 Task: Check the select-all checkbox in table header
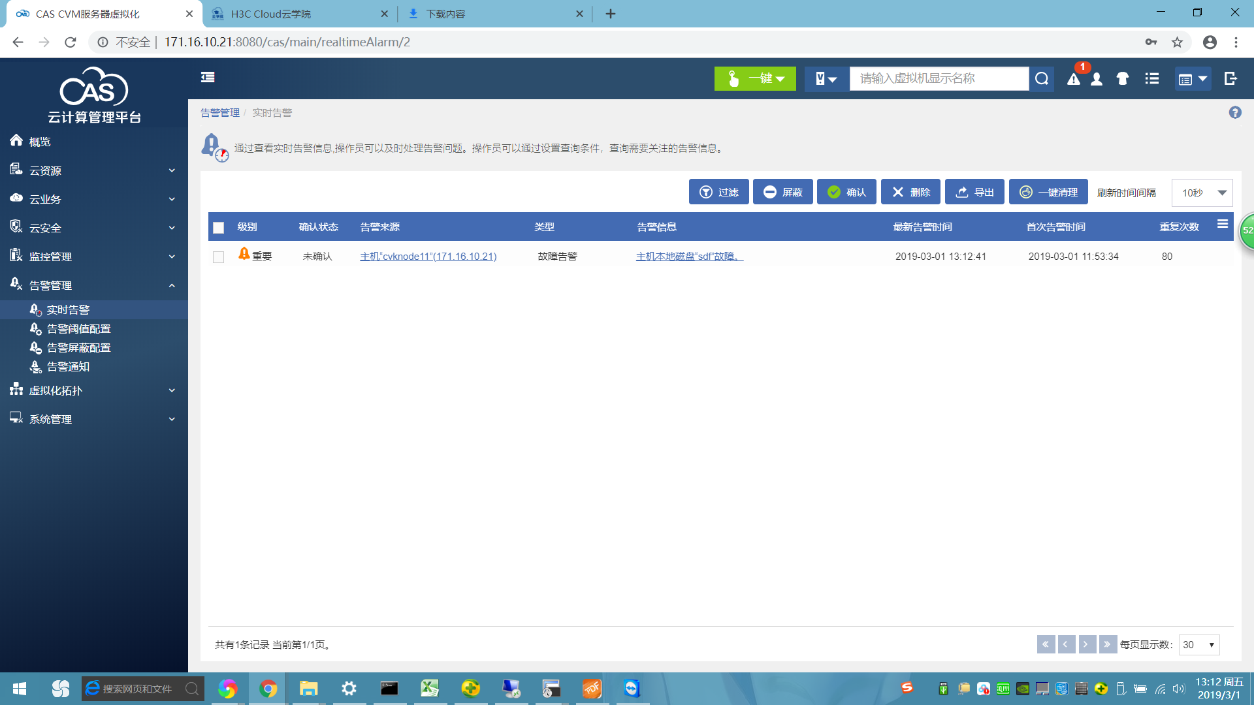(219, 227)
